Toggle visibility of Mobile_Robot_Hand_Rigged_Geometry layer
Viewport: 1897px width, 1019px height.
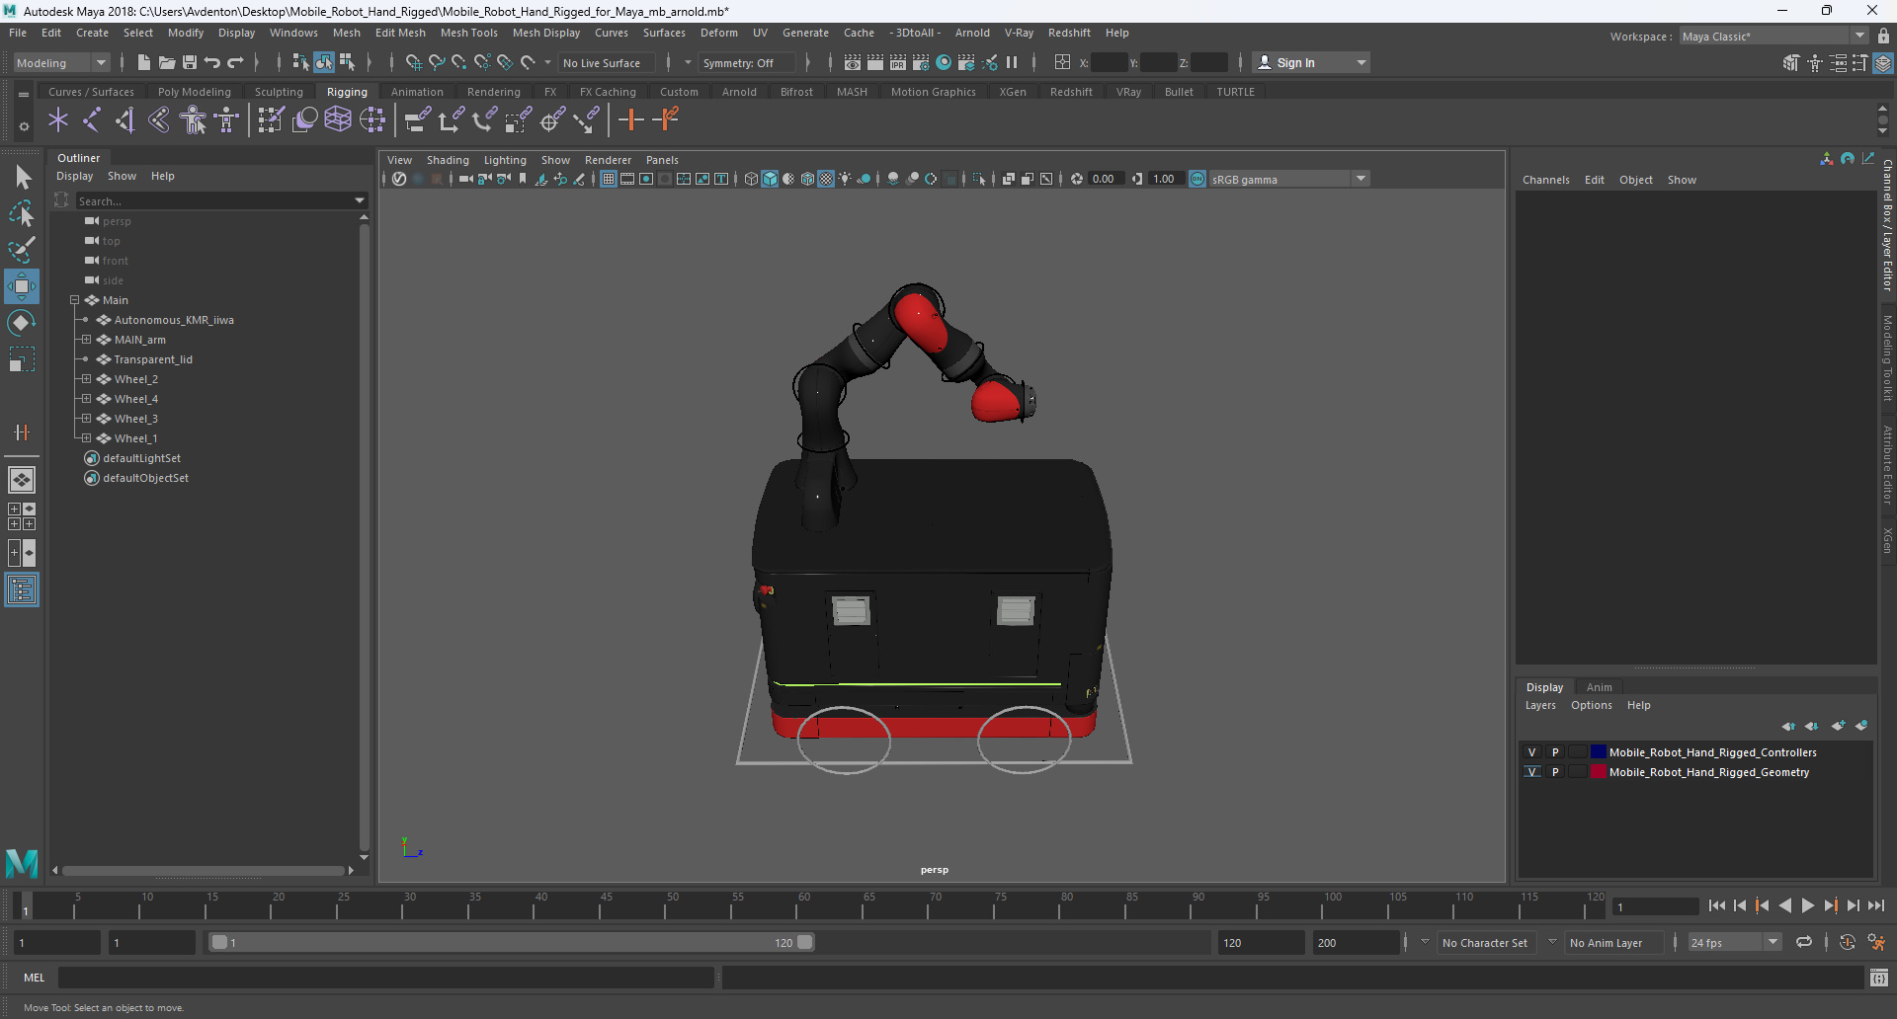[1532, 772]
